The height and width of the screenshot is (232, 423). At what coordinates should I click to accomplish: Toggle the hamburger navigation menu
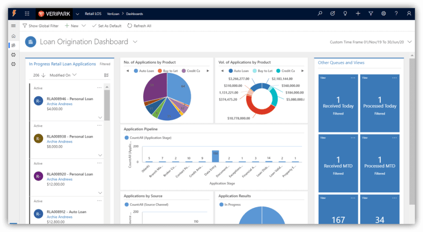(x=13, y=26)
